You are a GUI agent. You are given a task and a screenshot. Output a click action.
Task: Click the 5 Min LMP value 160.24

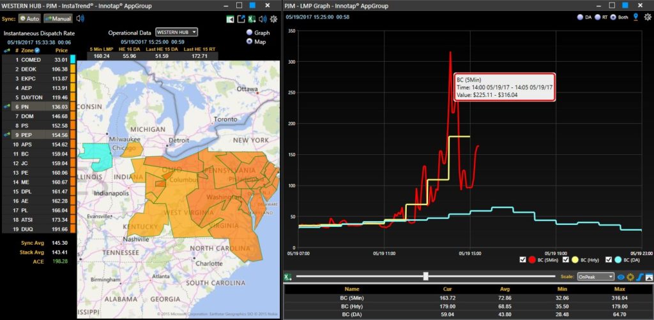(x=102, y=55)
